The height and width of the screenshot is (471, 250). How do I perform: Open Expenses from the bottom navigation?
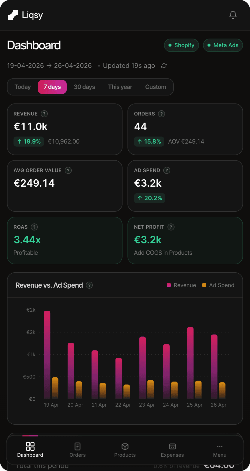point(172,450)
